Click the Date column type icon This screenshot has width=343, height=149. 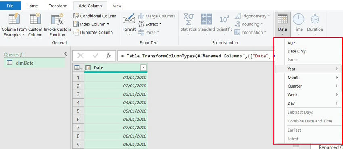point(88,68)
